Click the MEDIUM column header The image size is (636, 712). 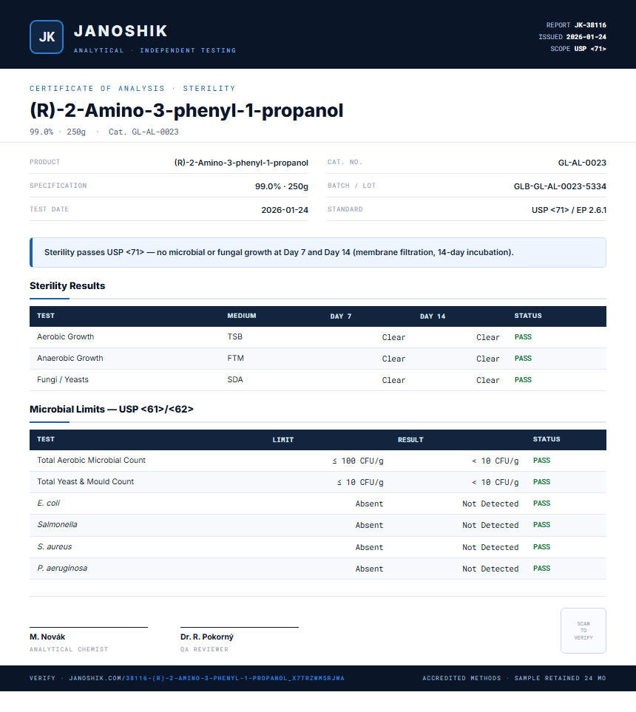[242, 316]
